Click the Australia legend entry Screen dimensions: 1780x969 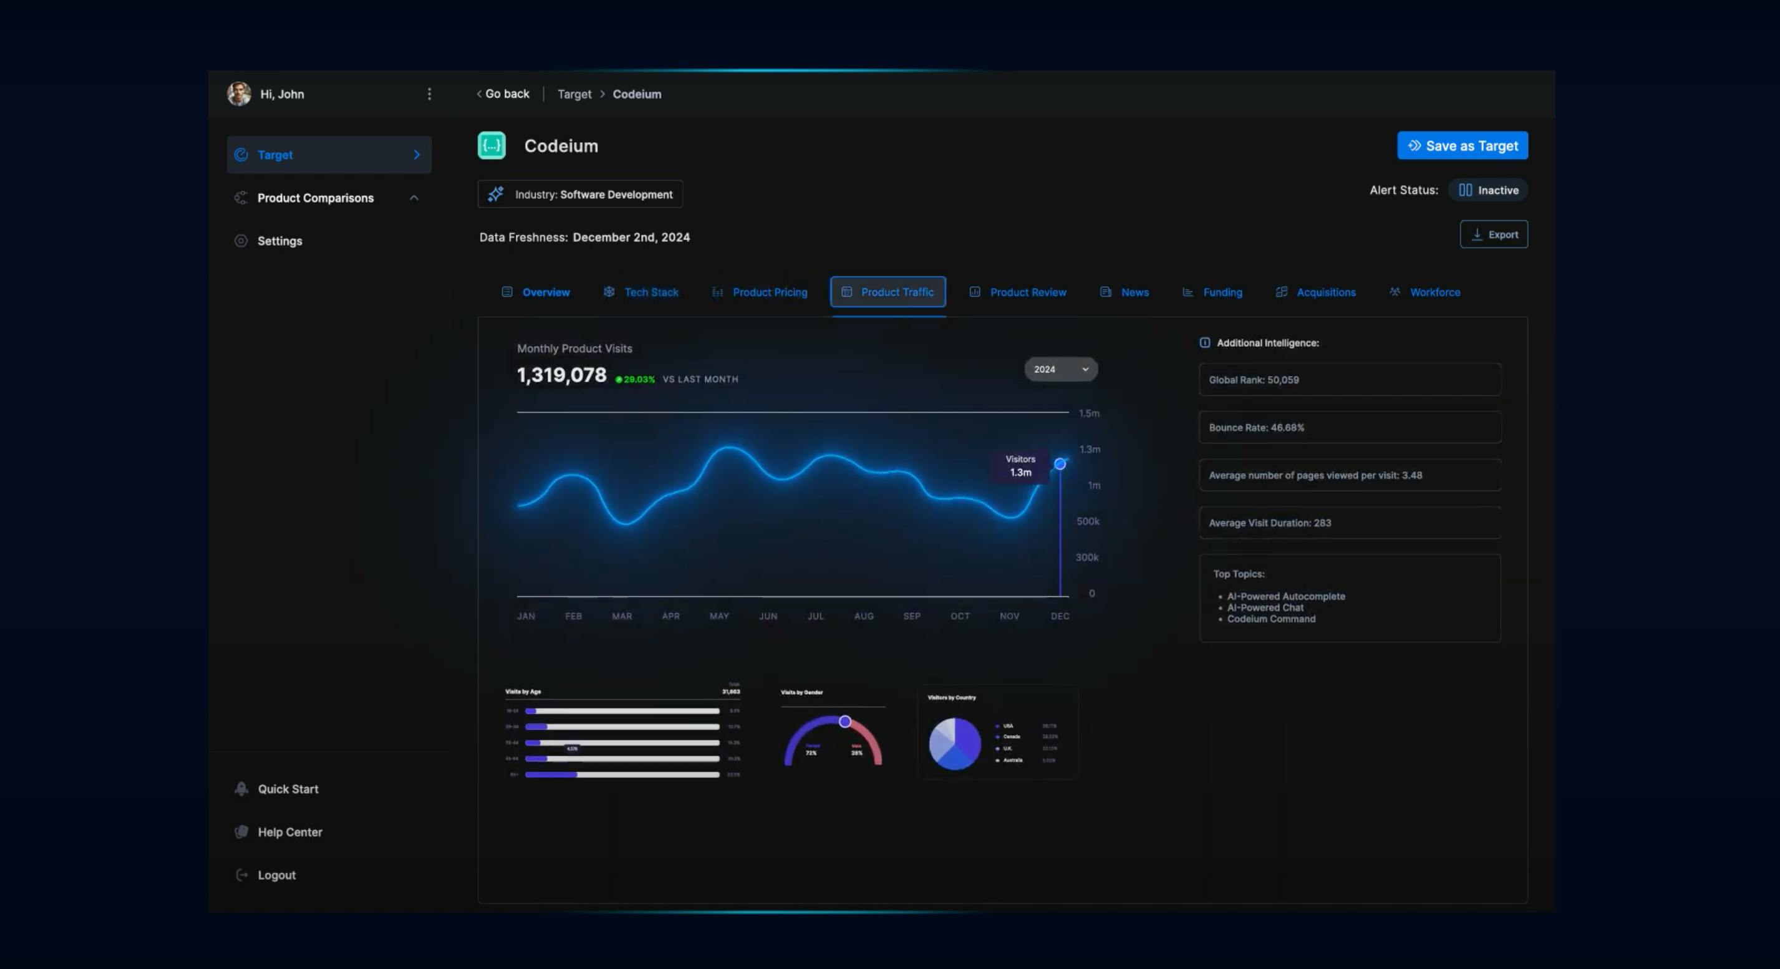(1009, 759)
